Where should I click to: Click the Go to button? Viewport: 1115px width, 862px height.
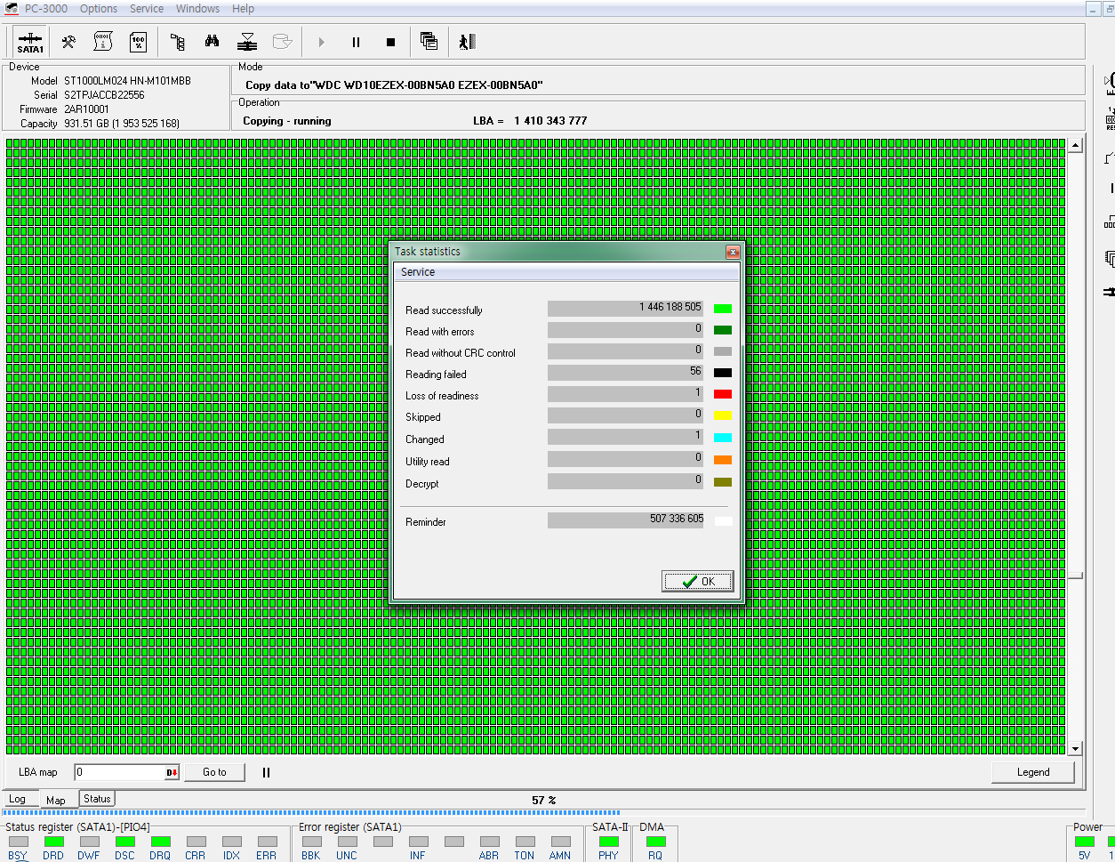click(x=214, y=772)
